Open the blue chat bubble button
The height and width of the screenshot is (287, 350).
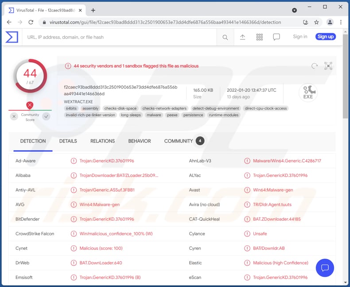tap(325, 268)
